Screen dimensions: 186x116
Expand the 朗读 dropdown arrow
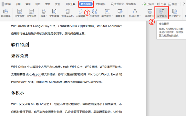pyautogui.click(x=46, y=16)
